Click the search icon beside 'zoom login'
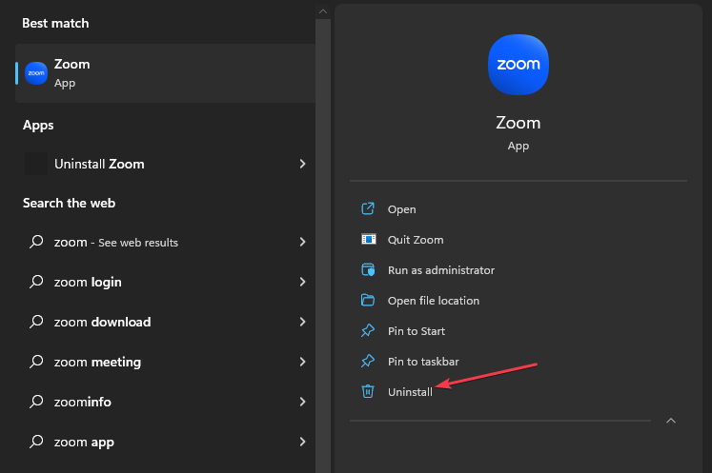 (x=36, y=282)
